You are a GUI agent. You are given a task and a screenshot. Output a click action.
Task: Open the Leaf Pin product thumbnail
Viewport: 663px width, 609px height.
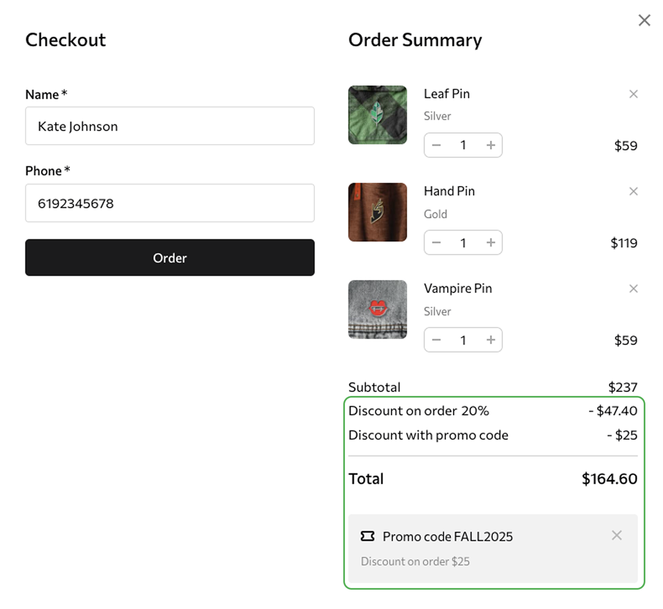[x=377, y=115]
